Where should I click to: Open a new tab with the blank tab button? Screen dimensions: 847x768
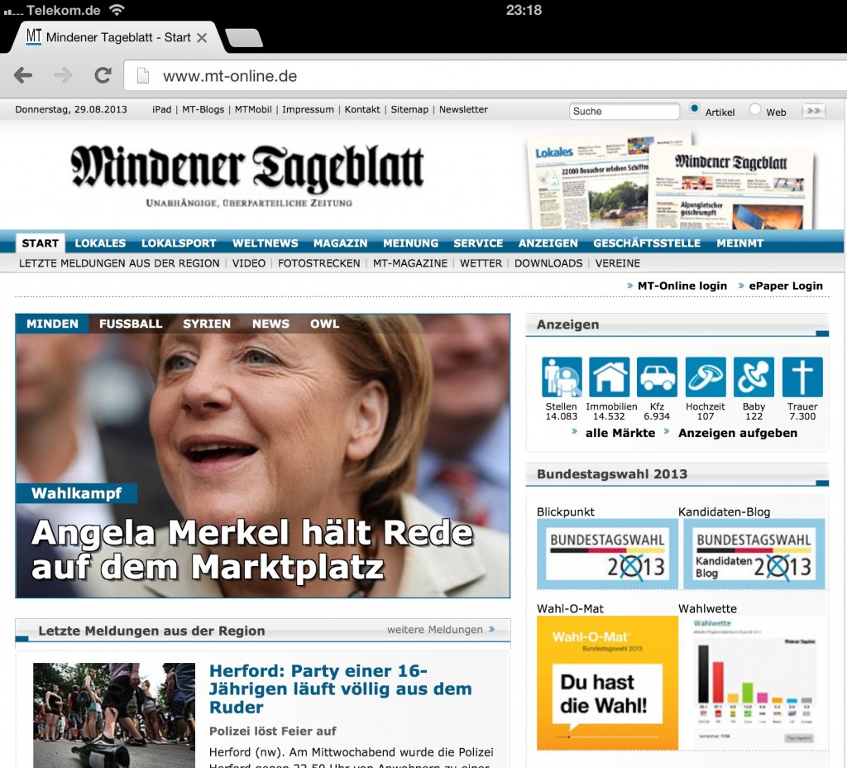(x=244, y=38)
